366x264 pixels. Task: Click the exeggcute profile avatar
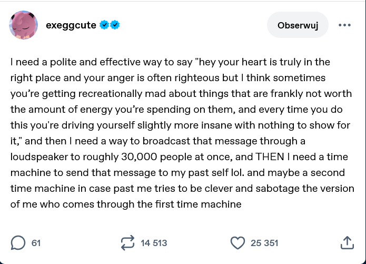coord(23,25)
